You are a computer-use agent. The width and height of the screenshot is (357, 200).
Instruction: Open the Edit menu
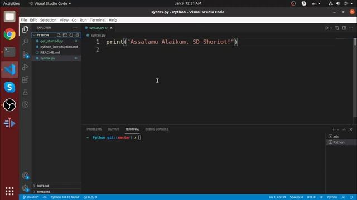point(33,20)
